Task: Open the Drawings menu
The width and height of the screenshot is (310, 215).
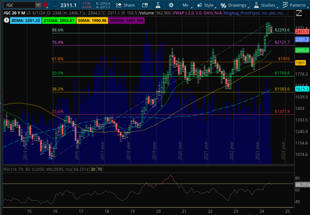Action: [x=234, y=5]
